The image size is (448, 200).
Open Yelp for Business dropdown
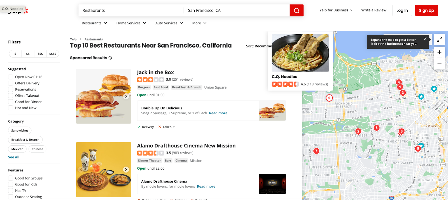coord(336,10)
